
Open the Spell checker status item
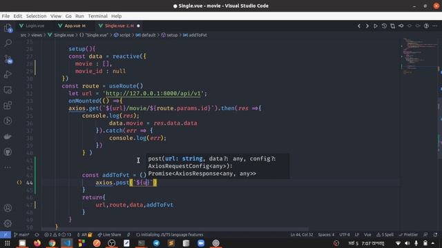[385, 234]
